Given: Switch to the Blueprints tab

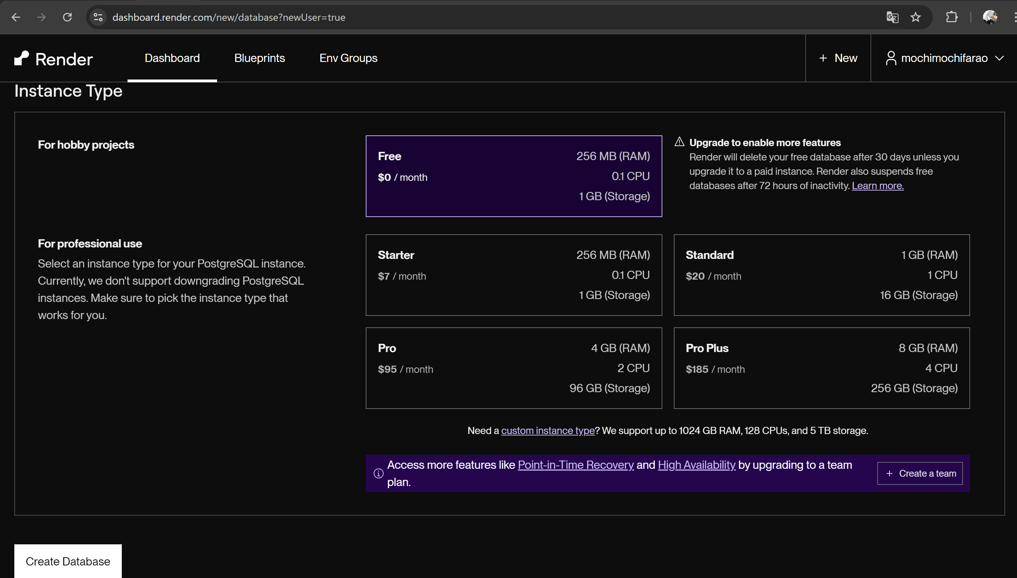Looking at the screenshot, I should [x=259, y=58].
